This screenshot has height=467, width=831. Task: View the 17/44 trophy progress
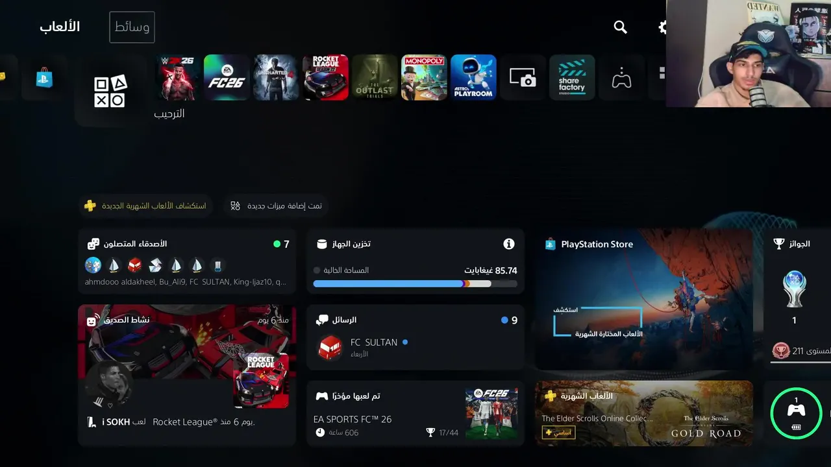click(x=442, y=433)
